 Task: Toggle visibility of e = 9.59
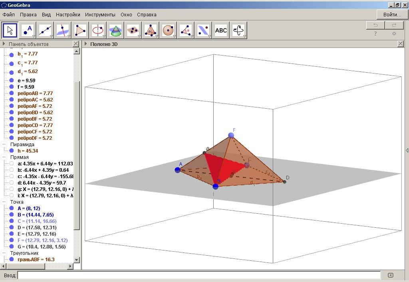point(12,80)
